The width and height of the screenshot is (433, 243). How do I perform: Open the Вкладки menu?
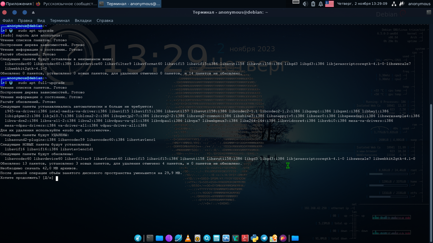click(x=83, y=21)
